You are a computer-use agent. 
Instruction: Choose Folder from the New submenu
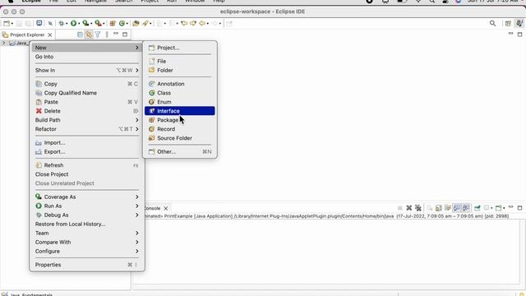(179, 70)
